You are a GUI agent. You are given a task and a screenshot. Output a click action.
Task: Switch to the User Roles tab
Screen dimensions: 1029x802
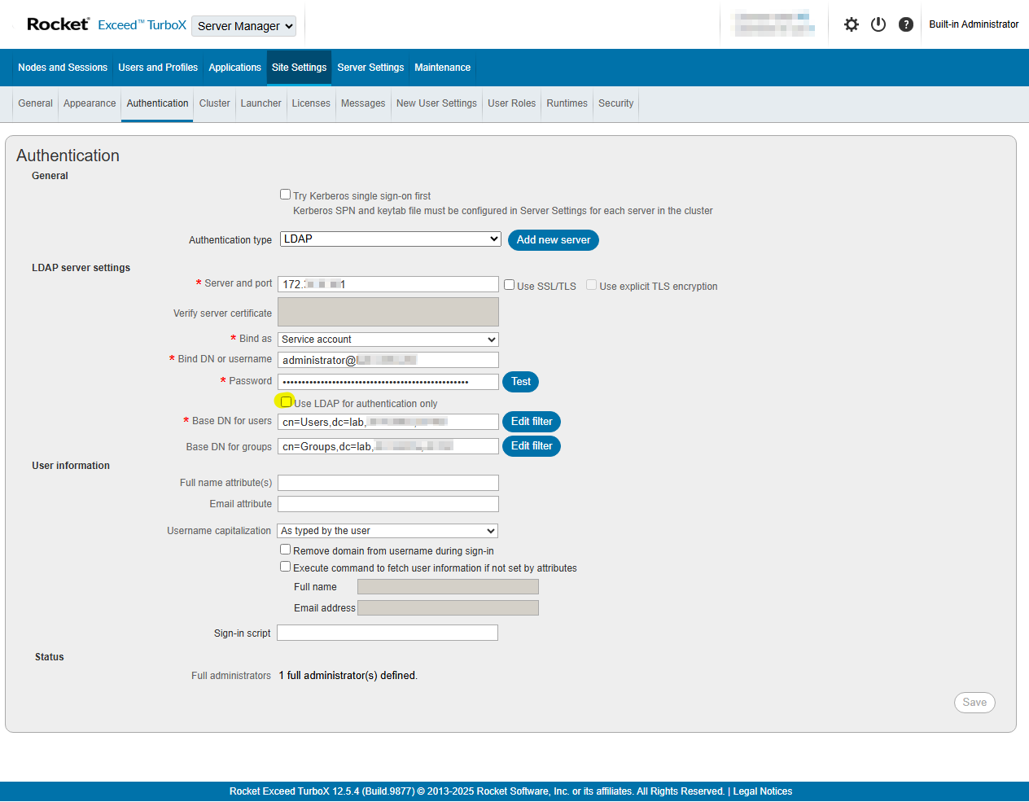pyautogui.click(x=512, y=103)
